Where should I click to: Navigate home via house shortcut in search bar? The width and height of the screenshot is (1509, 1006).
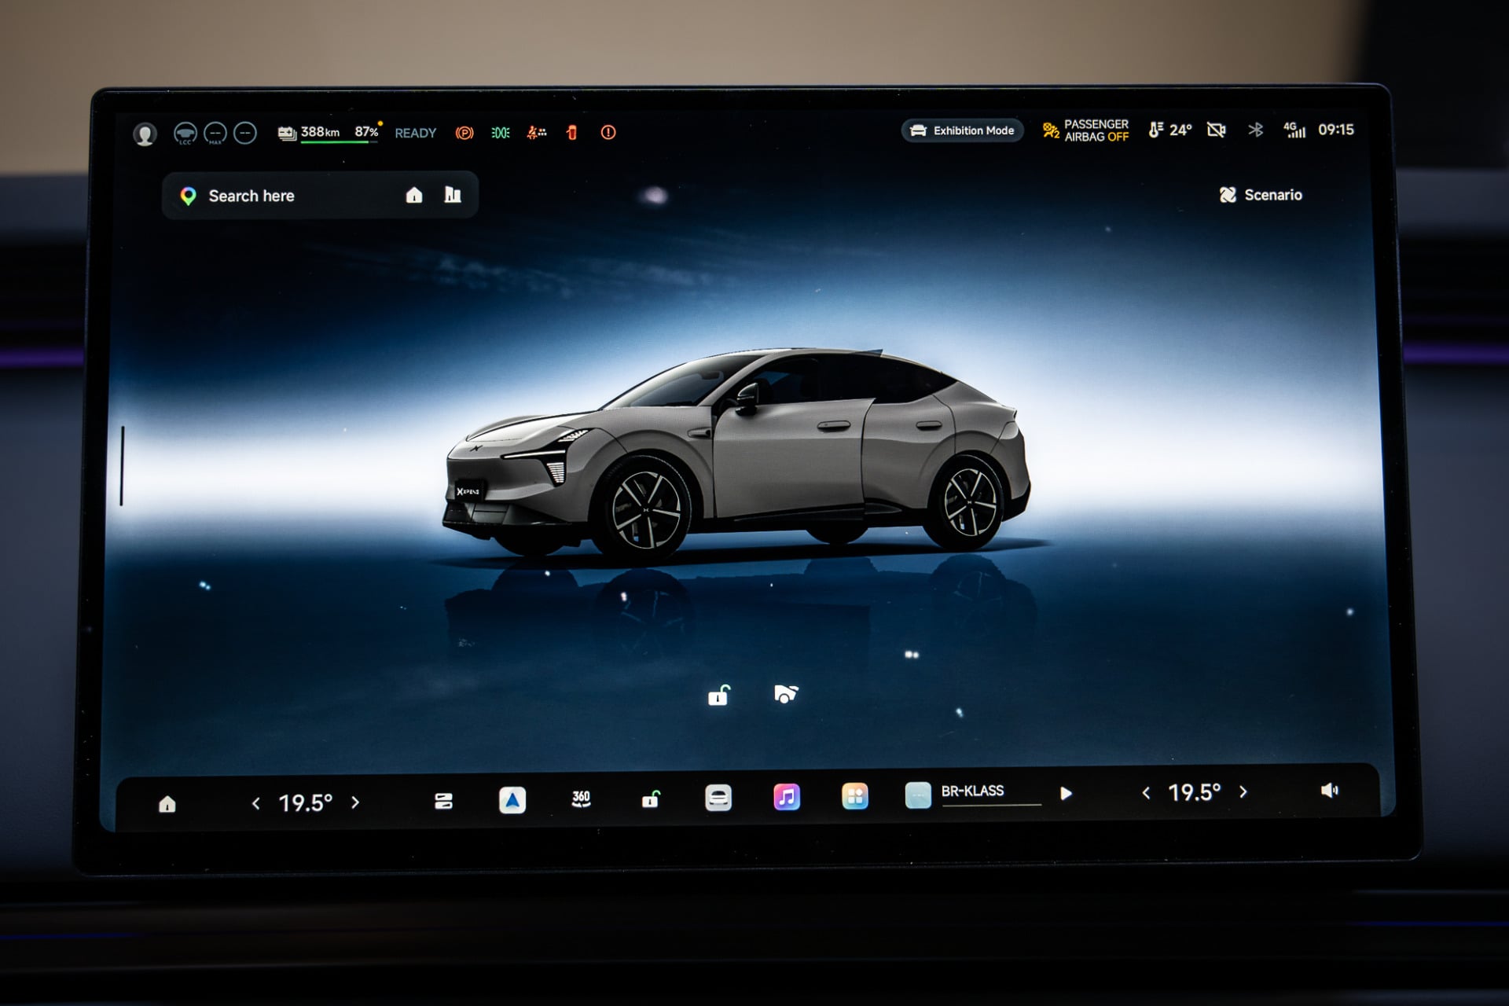414,195
